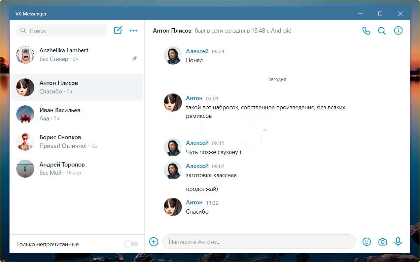420x262 pixels.
Task: Click the Поиск search field
Action: pyautogui.click(x=61, y=31)
